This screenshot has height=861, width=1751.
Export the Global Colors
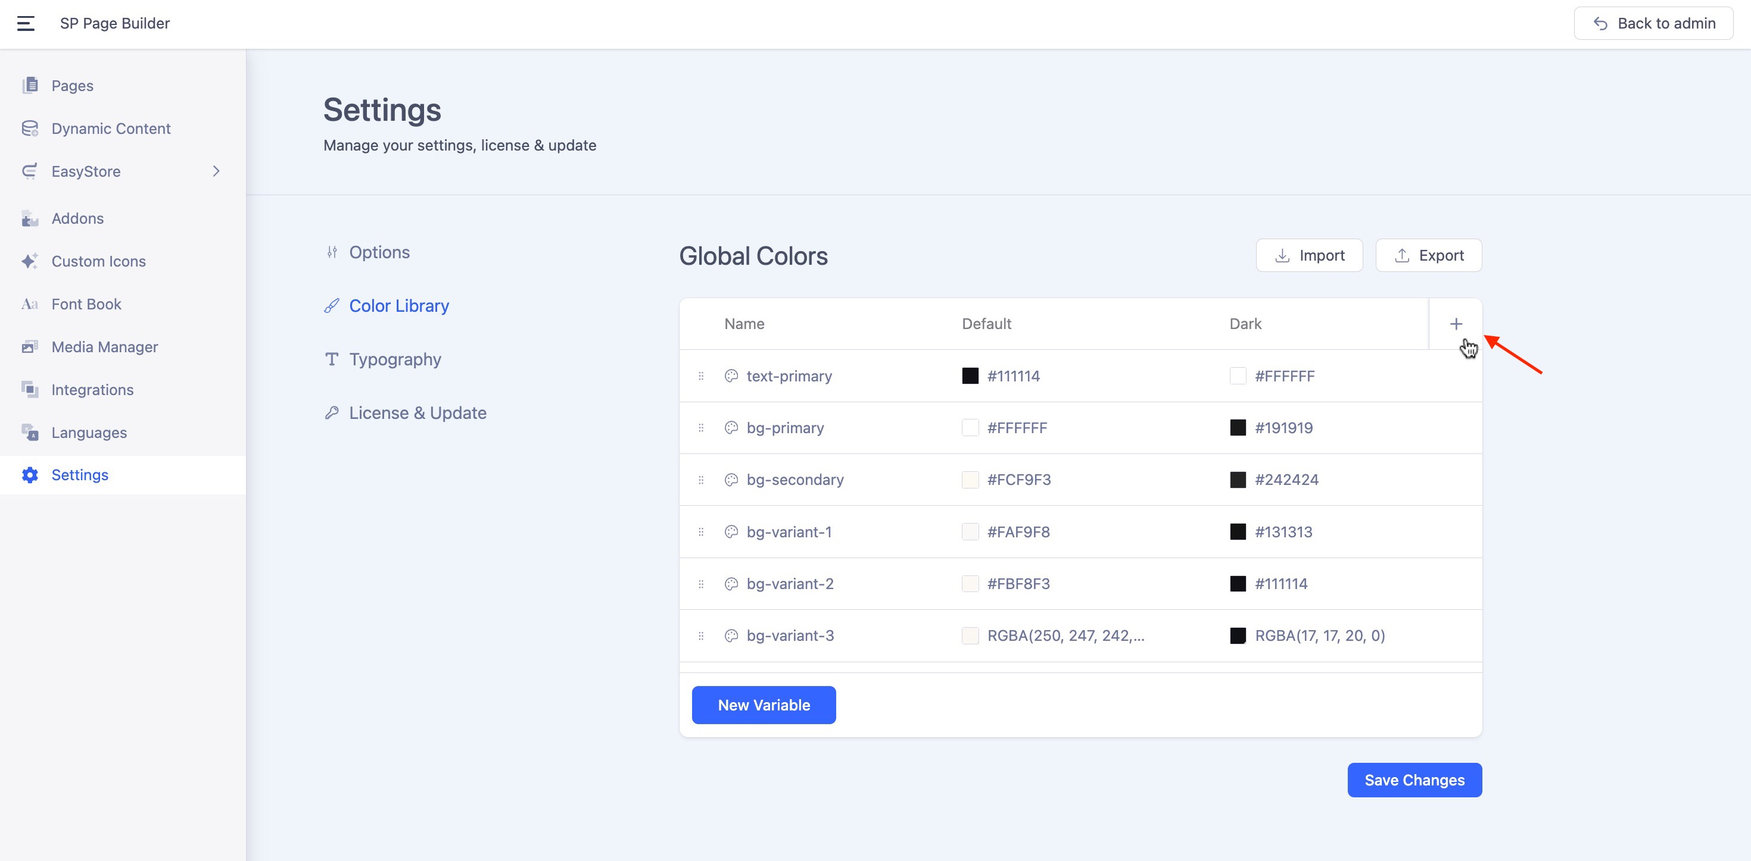(x=1428, y=255)
